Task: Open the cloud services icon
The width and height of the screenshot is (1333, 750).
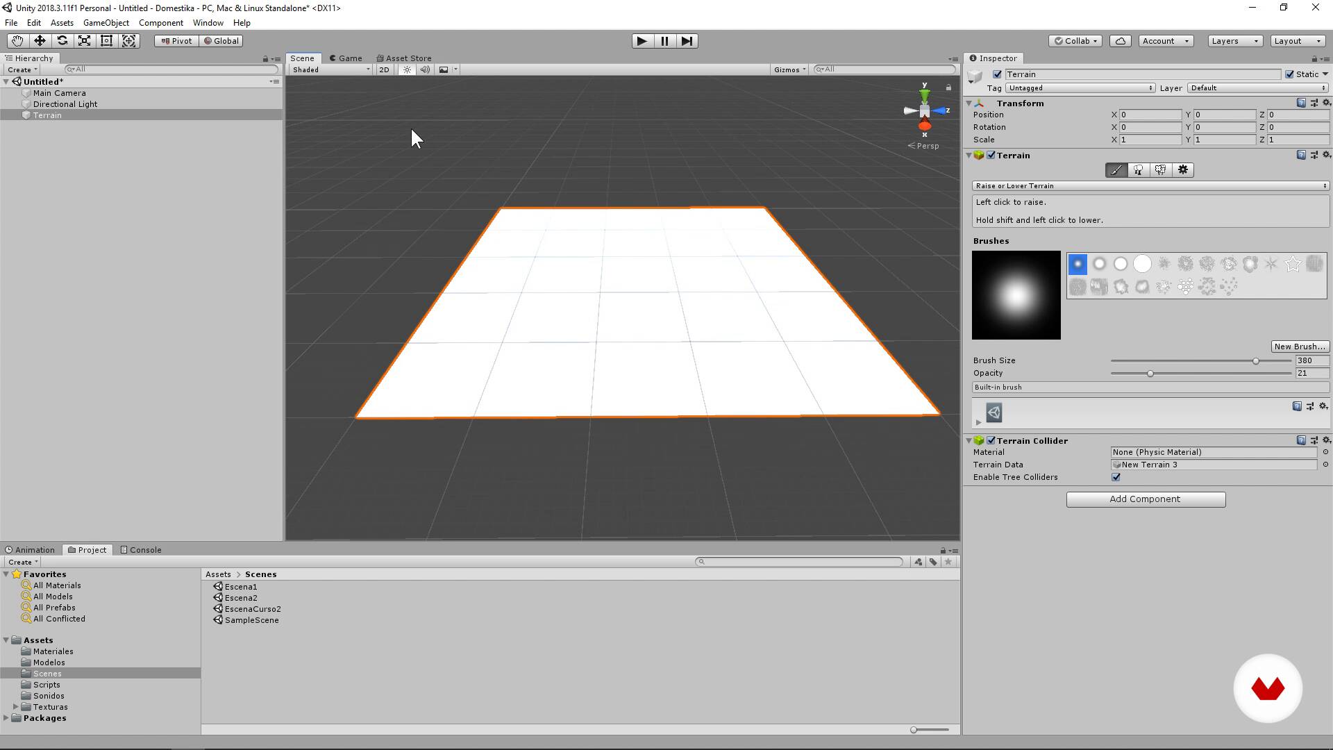Action: tap(1121, 41)
